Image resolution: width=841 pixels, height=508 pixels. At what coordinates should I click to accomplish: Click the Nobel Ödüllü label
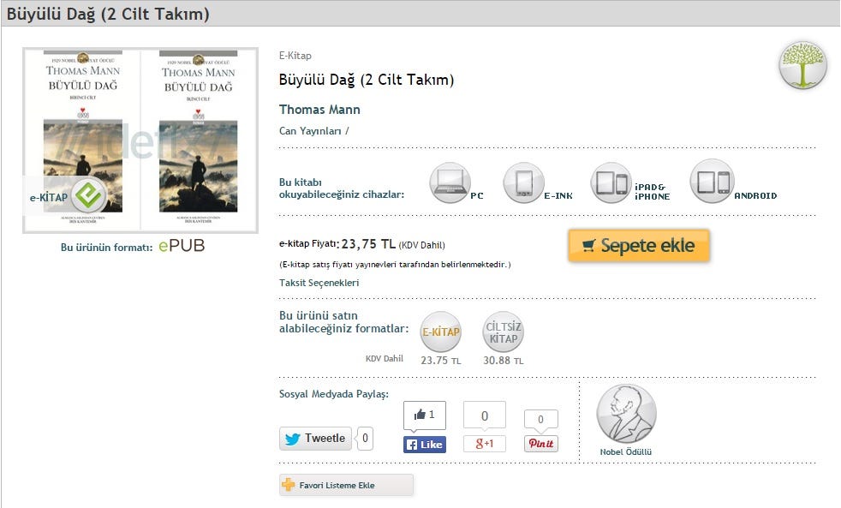[626, 452]
